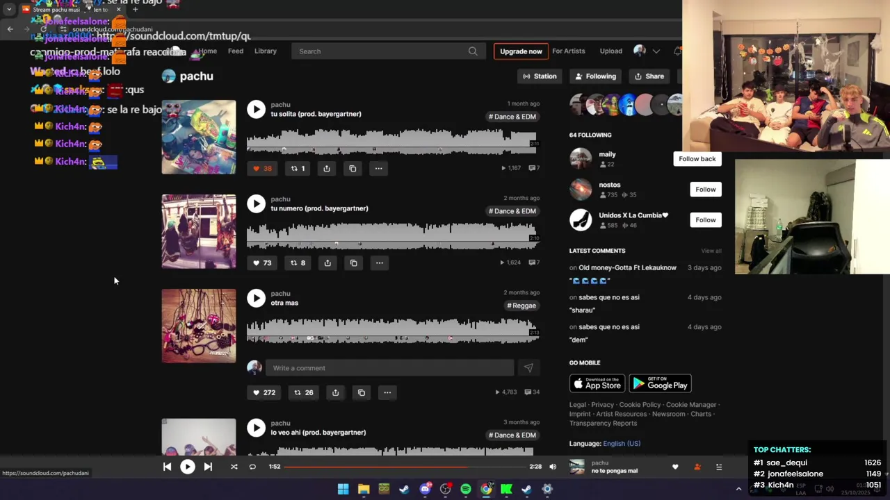
Task: Open the next-up queue icon in player
Action: [x=719, y=467]
